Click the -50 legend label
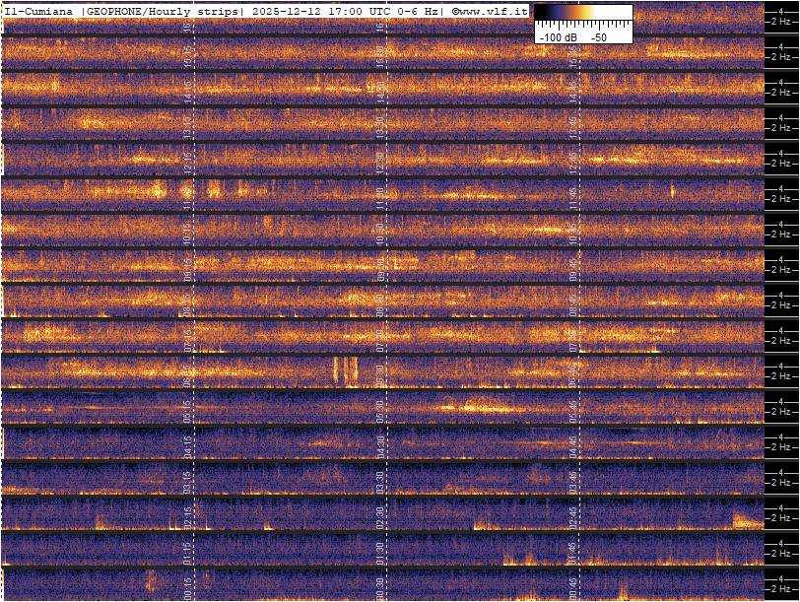The width and height of the screenshot is (800, 602). point(599,36)
